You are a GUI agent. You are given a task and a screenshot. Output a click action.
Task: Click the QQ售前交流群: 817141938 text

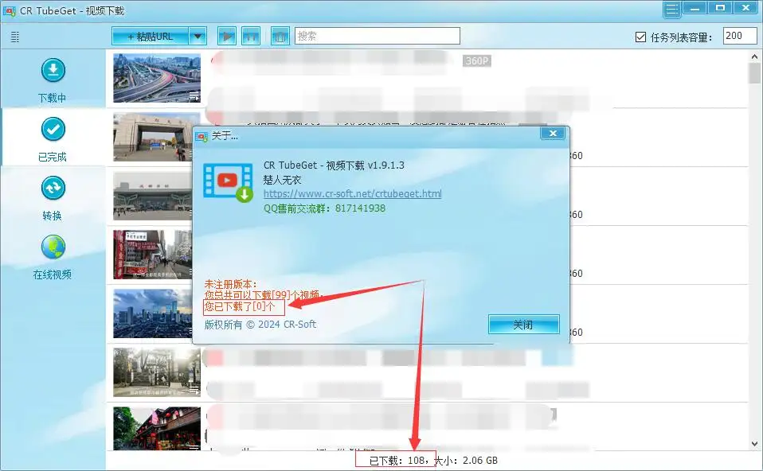pos(325,208)
